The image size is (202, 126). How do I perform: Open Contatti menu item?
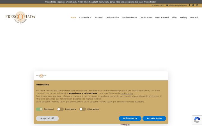point(194,17)
